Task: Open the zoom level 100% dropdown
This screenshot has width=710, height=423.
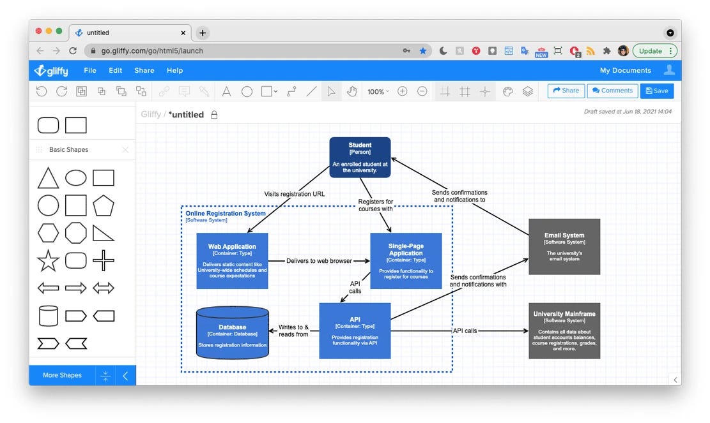Action: (378, 91)
